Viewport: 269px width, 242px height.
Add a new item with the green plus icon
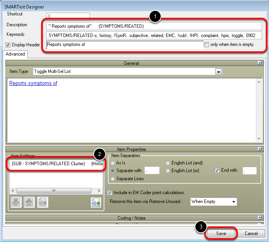(96, 203)
